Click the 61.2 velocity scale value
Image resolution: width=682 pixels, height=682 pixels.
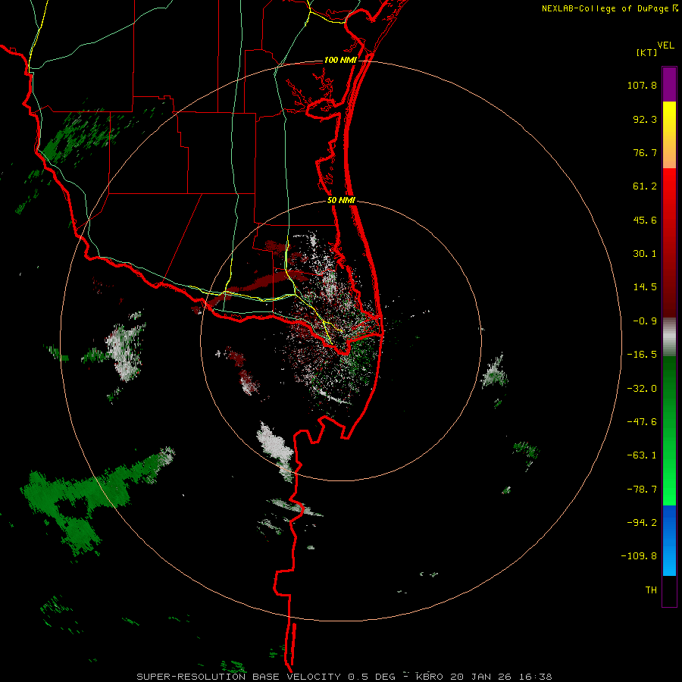[645, 186]
